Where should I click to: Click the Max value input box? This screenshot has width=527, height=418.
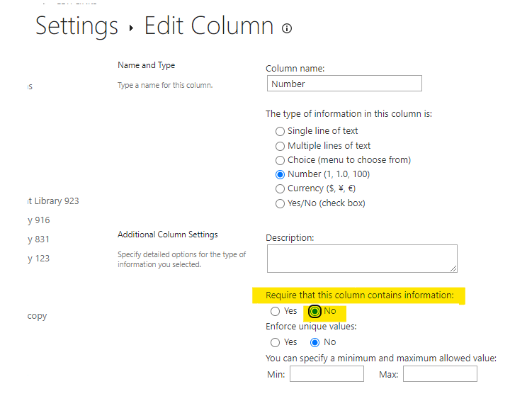tap(440, 374)
